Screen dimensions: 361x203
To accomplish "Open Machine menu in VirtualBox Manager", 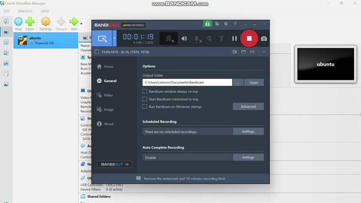I will coord(25,11).
